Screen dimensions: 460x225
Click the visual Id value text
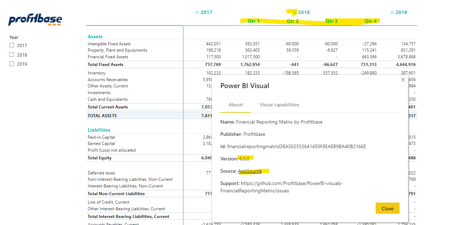coord(297,146)
